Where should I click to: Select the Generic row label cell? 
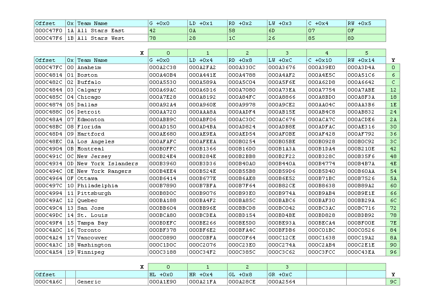click(111, 282)
